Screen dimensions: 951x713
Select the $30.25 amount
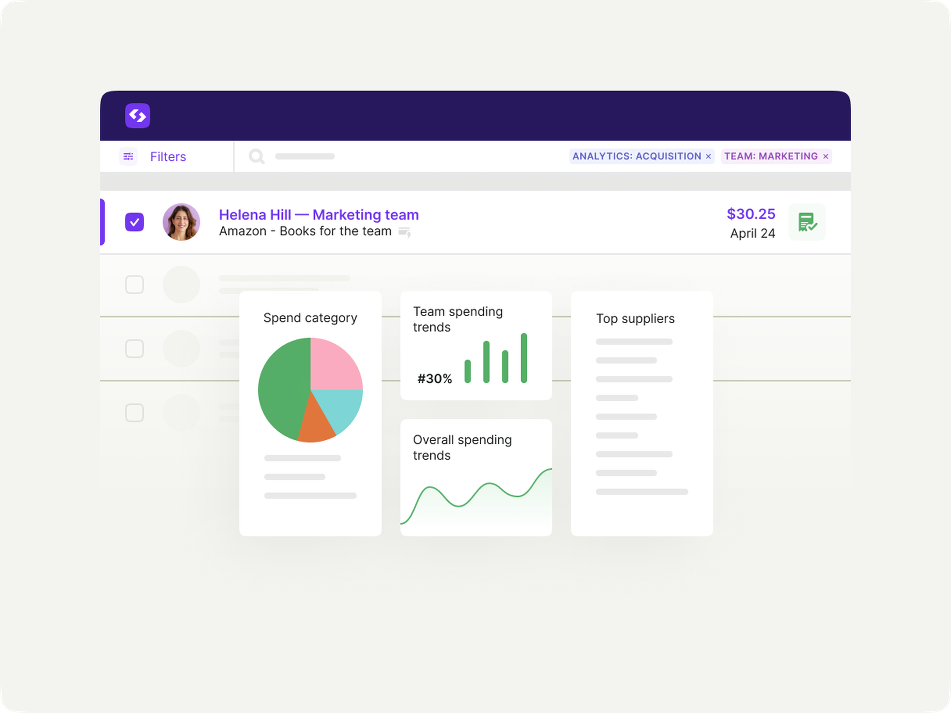point(751,213)
